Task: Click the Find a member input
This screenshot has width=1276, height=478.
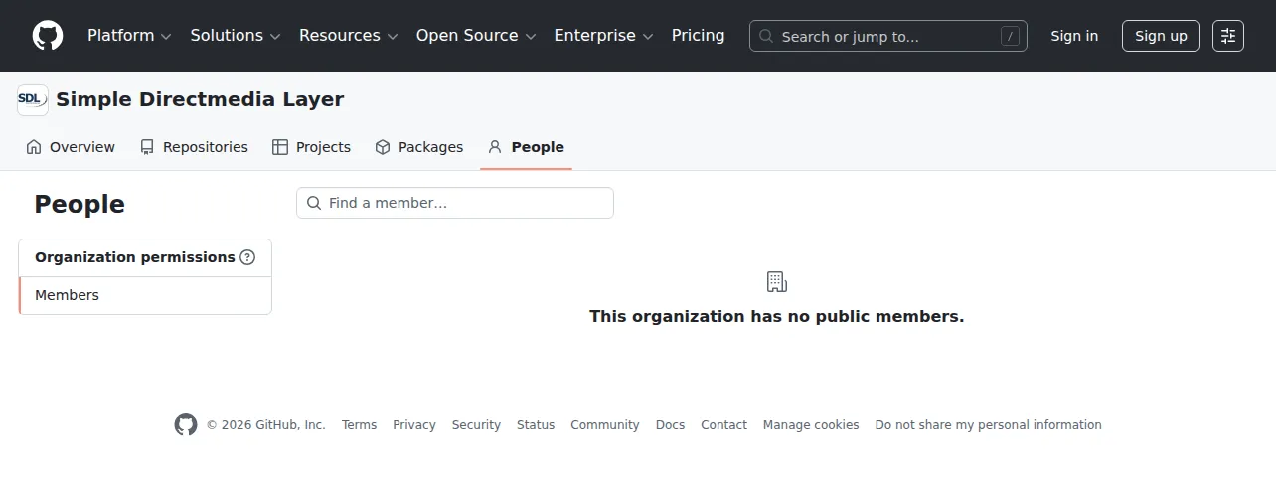Action: point(455,203)
